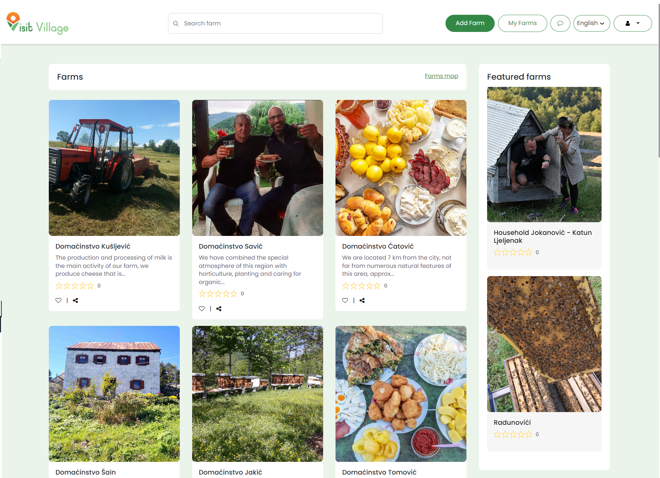Open the messages chat bubble icon
The width and height of the screenshot is (660, 478).
click(x=560, y=23)
